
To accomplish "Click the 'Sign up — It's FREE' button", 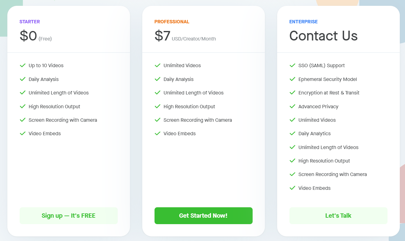I will 68,216.
